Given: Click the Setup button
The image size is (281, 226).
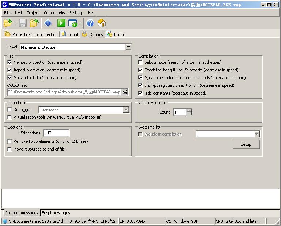Looking at the screenshot, I should [x=246, y=144].
